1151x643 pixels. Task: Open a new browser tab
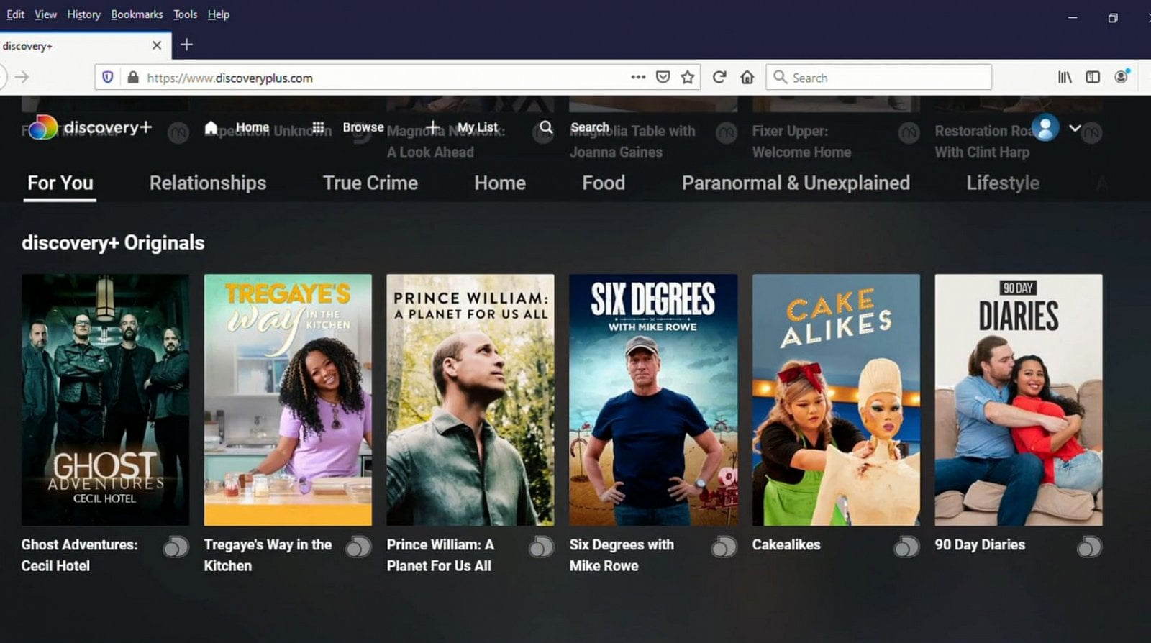click(186, 45)
